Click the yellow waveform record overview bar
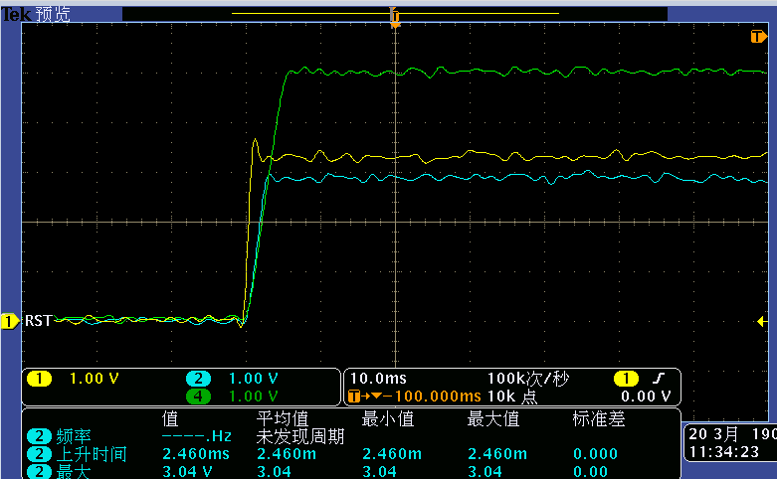777x479 pixels. click(395, 13)
